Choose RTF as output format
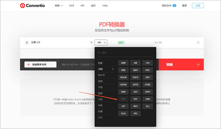Screen dimensions: 221x129 [136, 99]
